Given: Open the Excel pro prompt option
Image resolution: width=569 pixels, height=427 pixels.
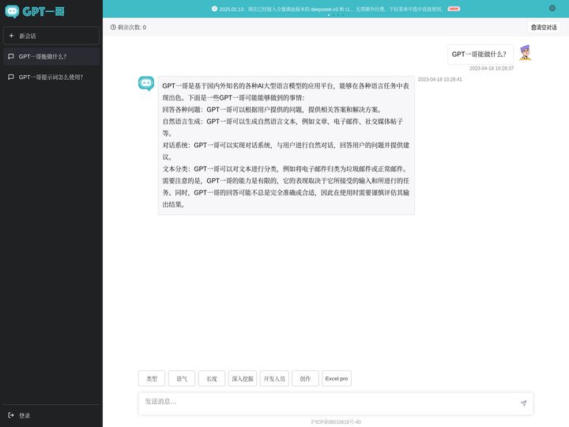Looking at the screenshot, I should click(x=337, y=379).
